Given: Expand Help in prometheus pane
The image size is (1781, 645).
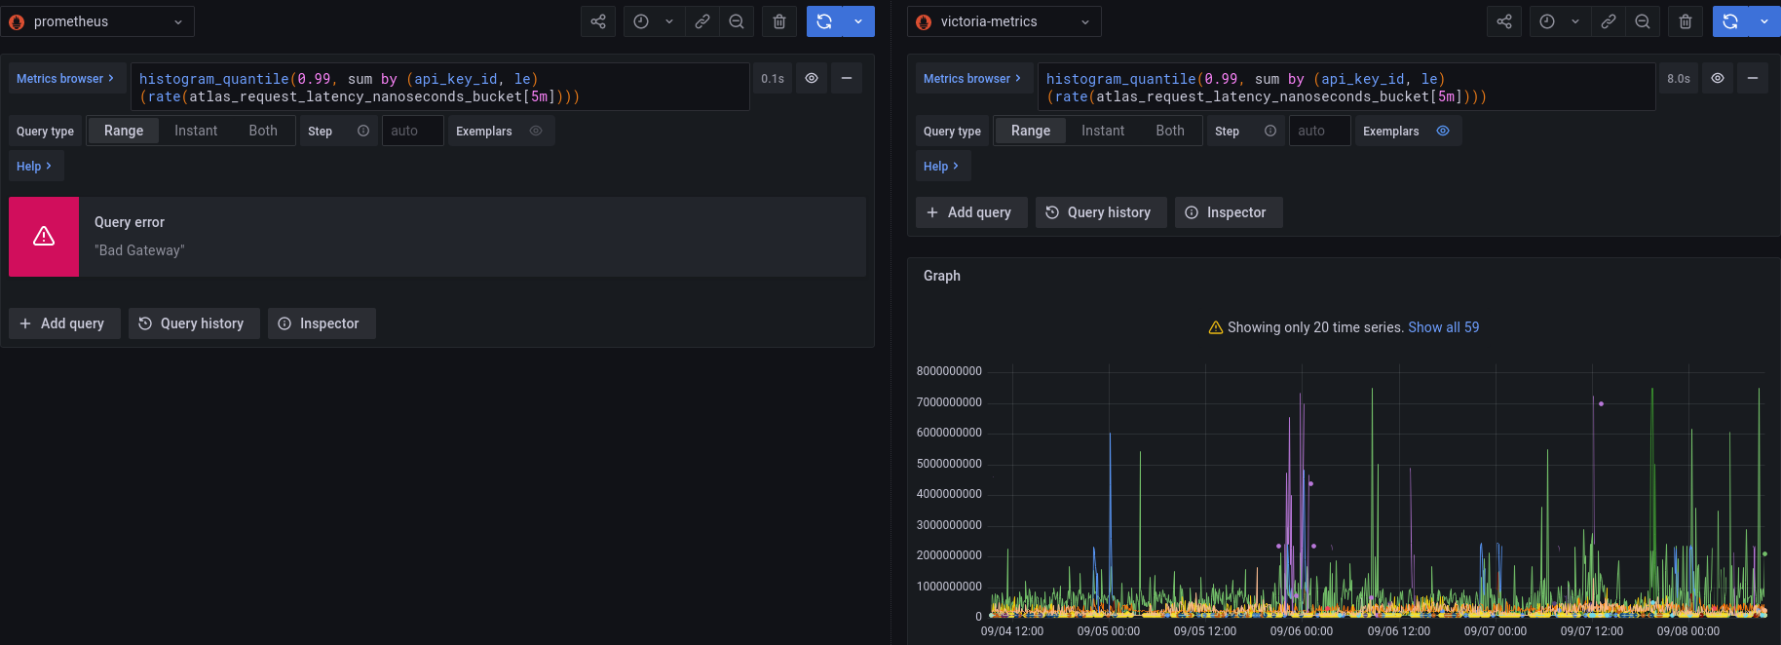Looking at the screenshot, I should pyautogui.click(x=35, y=166).
